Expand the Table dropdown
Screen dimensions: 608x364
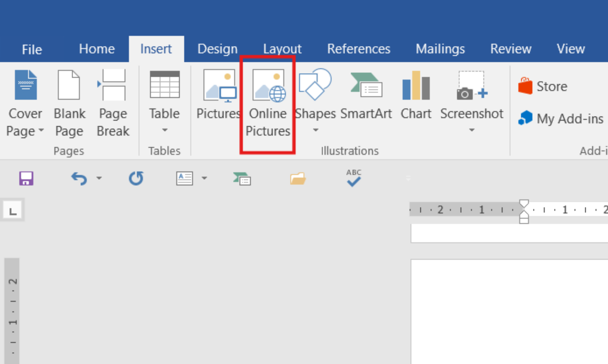(x=165, y=130)
